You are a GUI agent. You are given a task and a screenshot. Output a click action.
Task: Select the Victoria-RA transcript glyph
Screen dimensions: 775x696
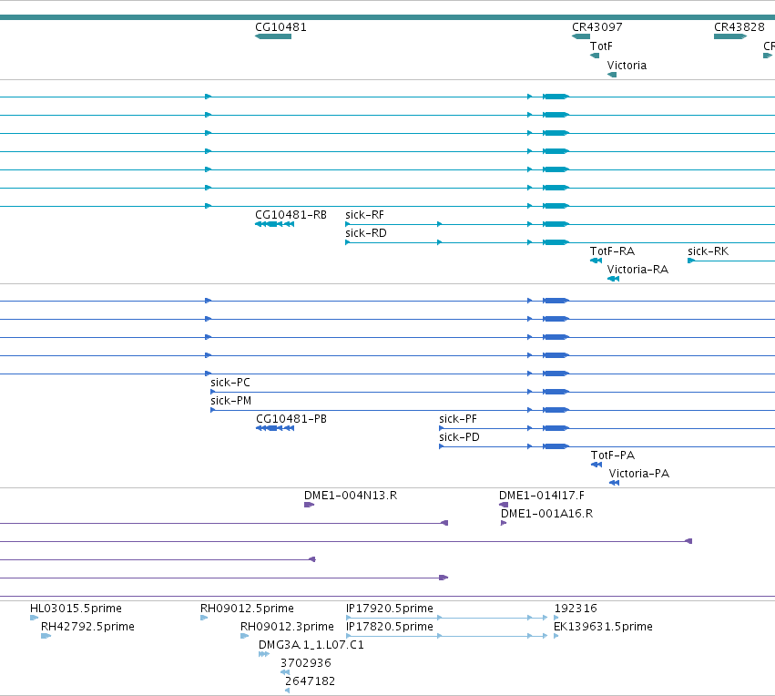(x=614, y=279)
